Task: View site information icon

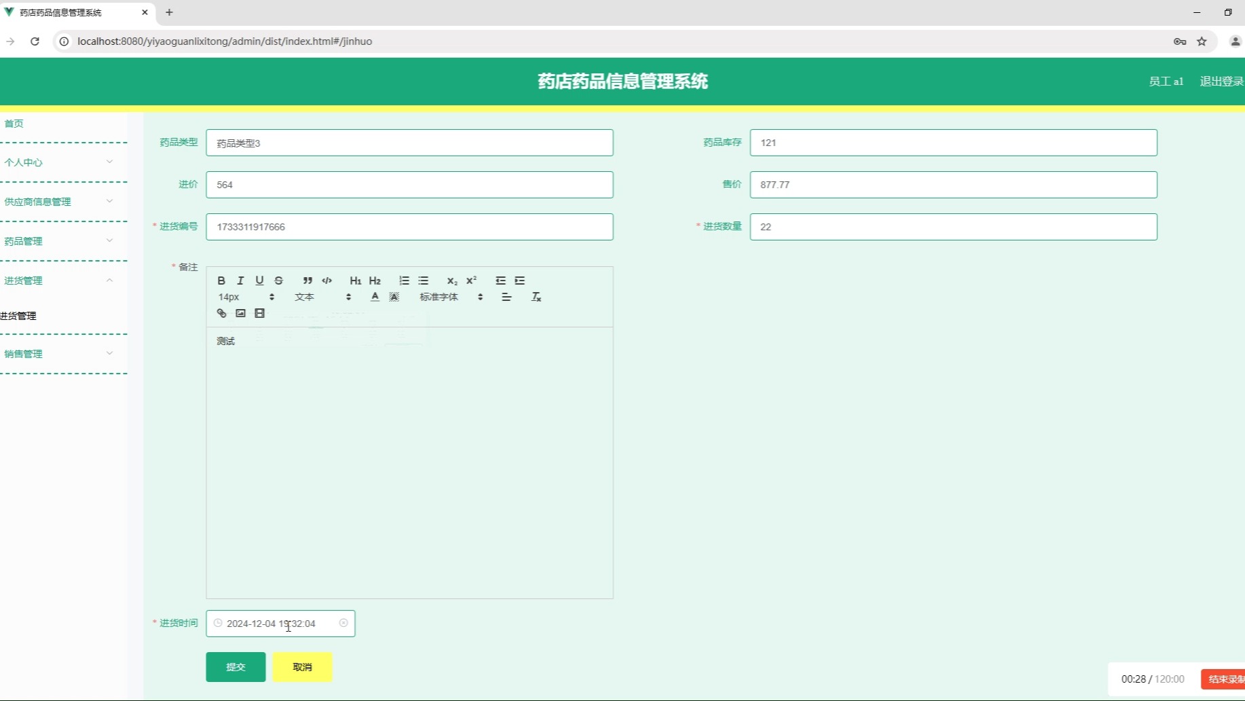Action: 64,41
